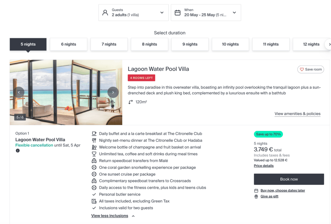Click the calendar icon in When field
331x224 pixels.
point(178,13)
